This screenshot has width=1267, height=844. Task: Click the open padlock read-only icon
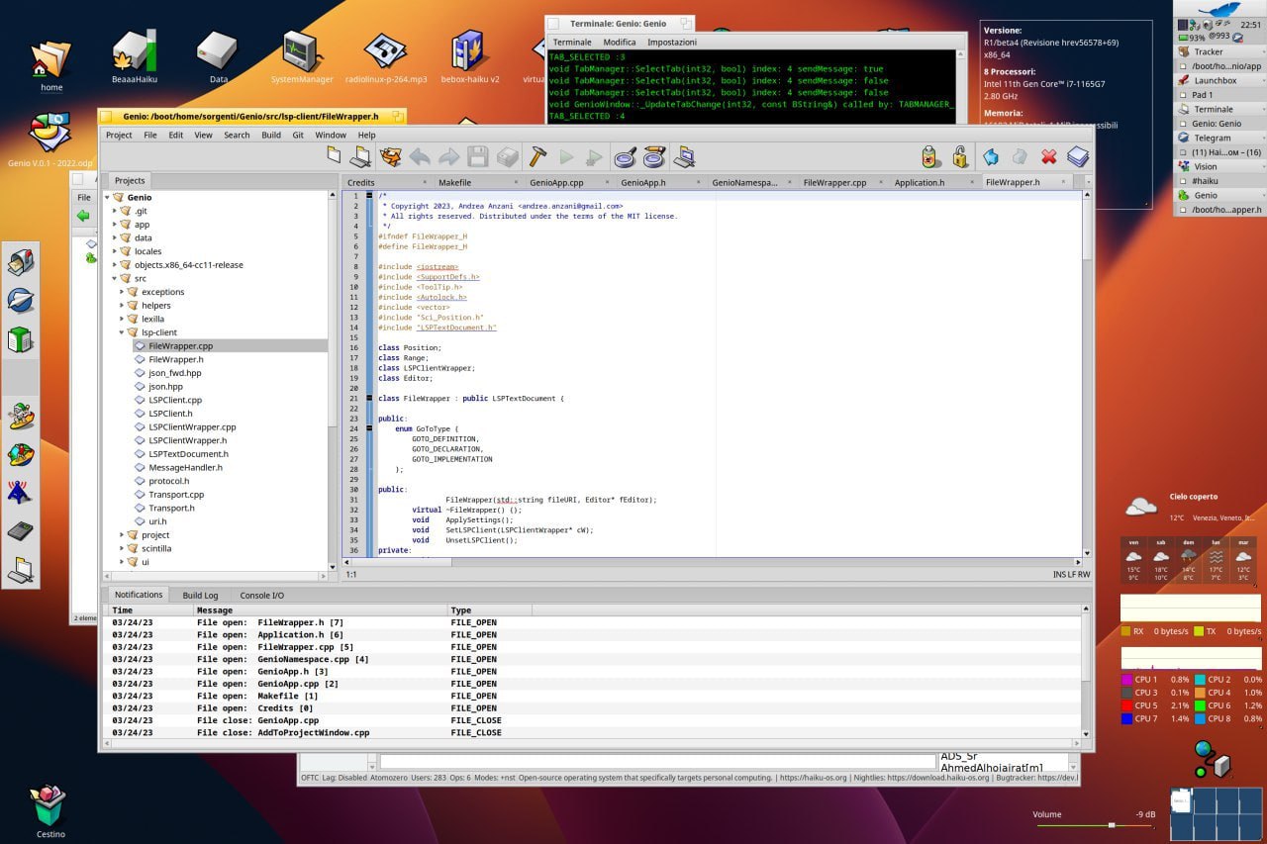(960, 156)
